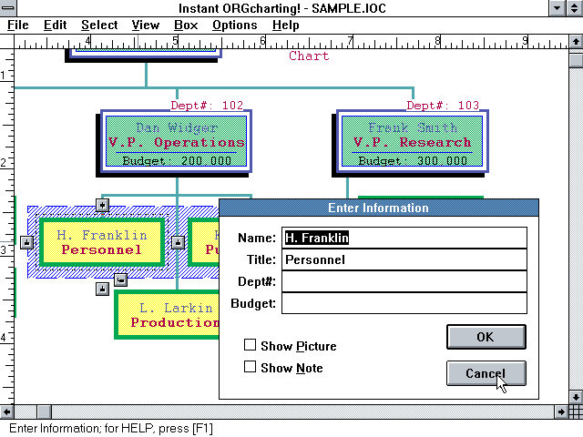Click the add-subordinate handle beneath H. Franklin box
Viewport: 583px width, 437px height.
102,289
